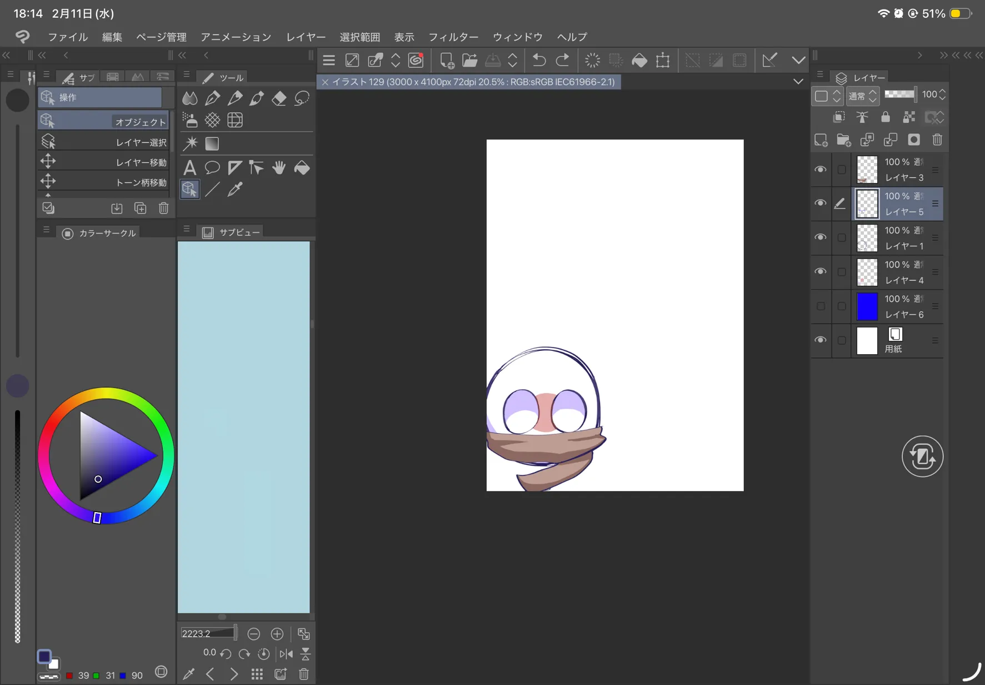Image resolution: width=985 pixels, height=685 pixels.
Task: Select the Eyedropper tool
Action: 235,190
